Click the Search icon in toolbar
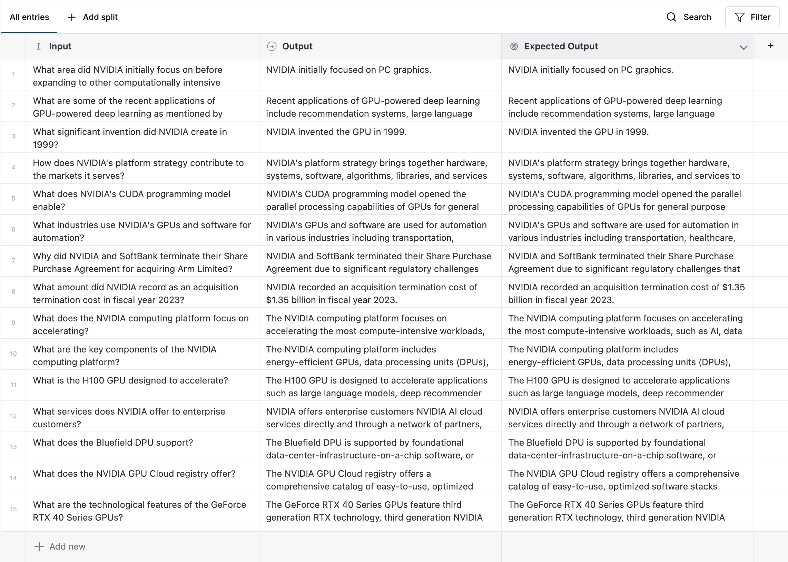788x562 pixels. click(672, 17)
